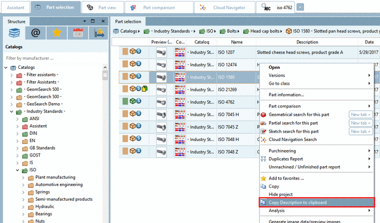
Task: Click the yellow document icon in ISO 21269 row
Action: pos(144,89)
